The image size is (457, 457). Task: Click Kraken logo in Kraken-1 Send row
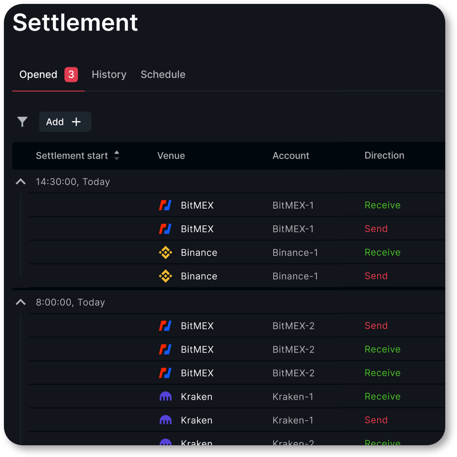click(x=165, y=420)
